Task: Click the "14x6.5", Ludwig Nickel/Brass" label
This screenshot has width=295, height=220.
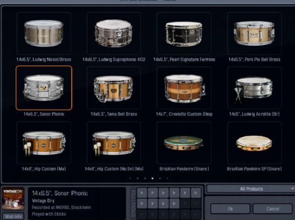Action: pyautogui.click(x=44, y=60)
